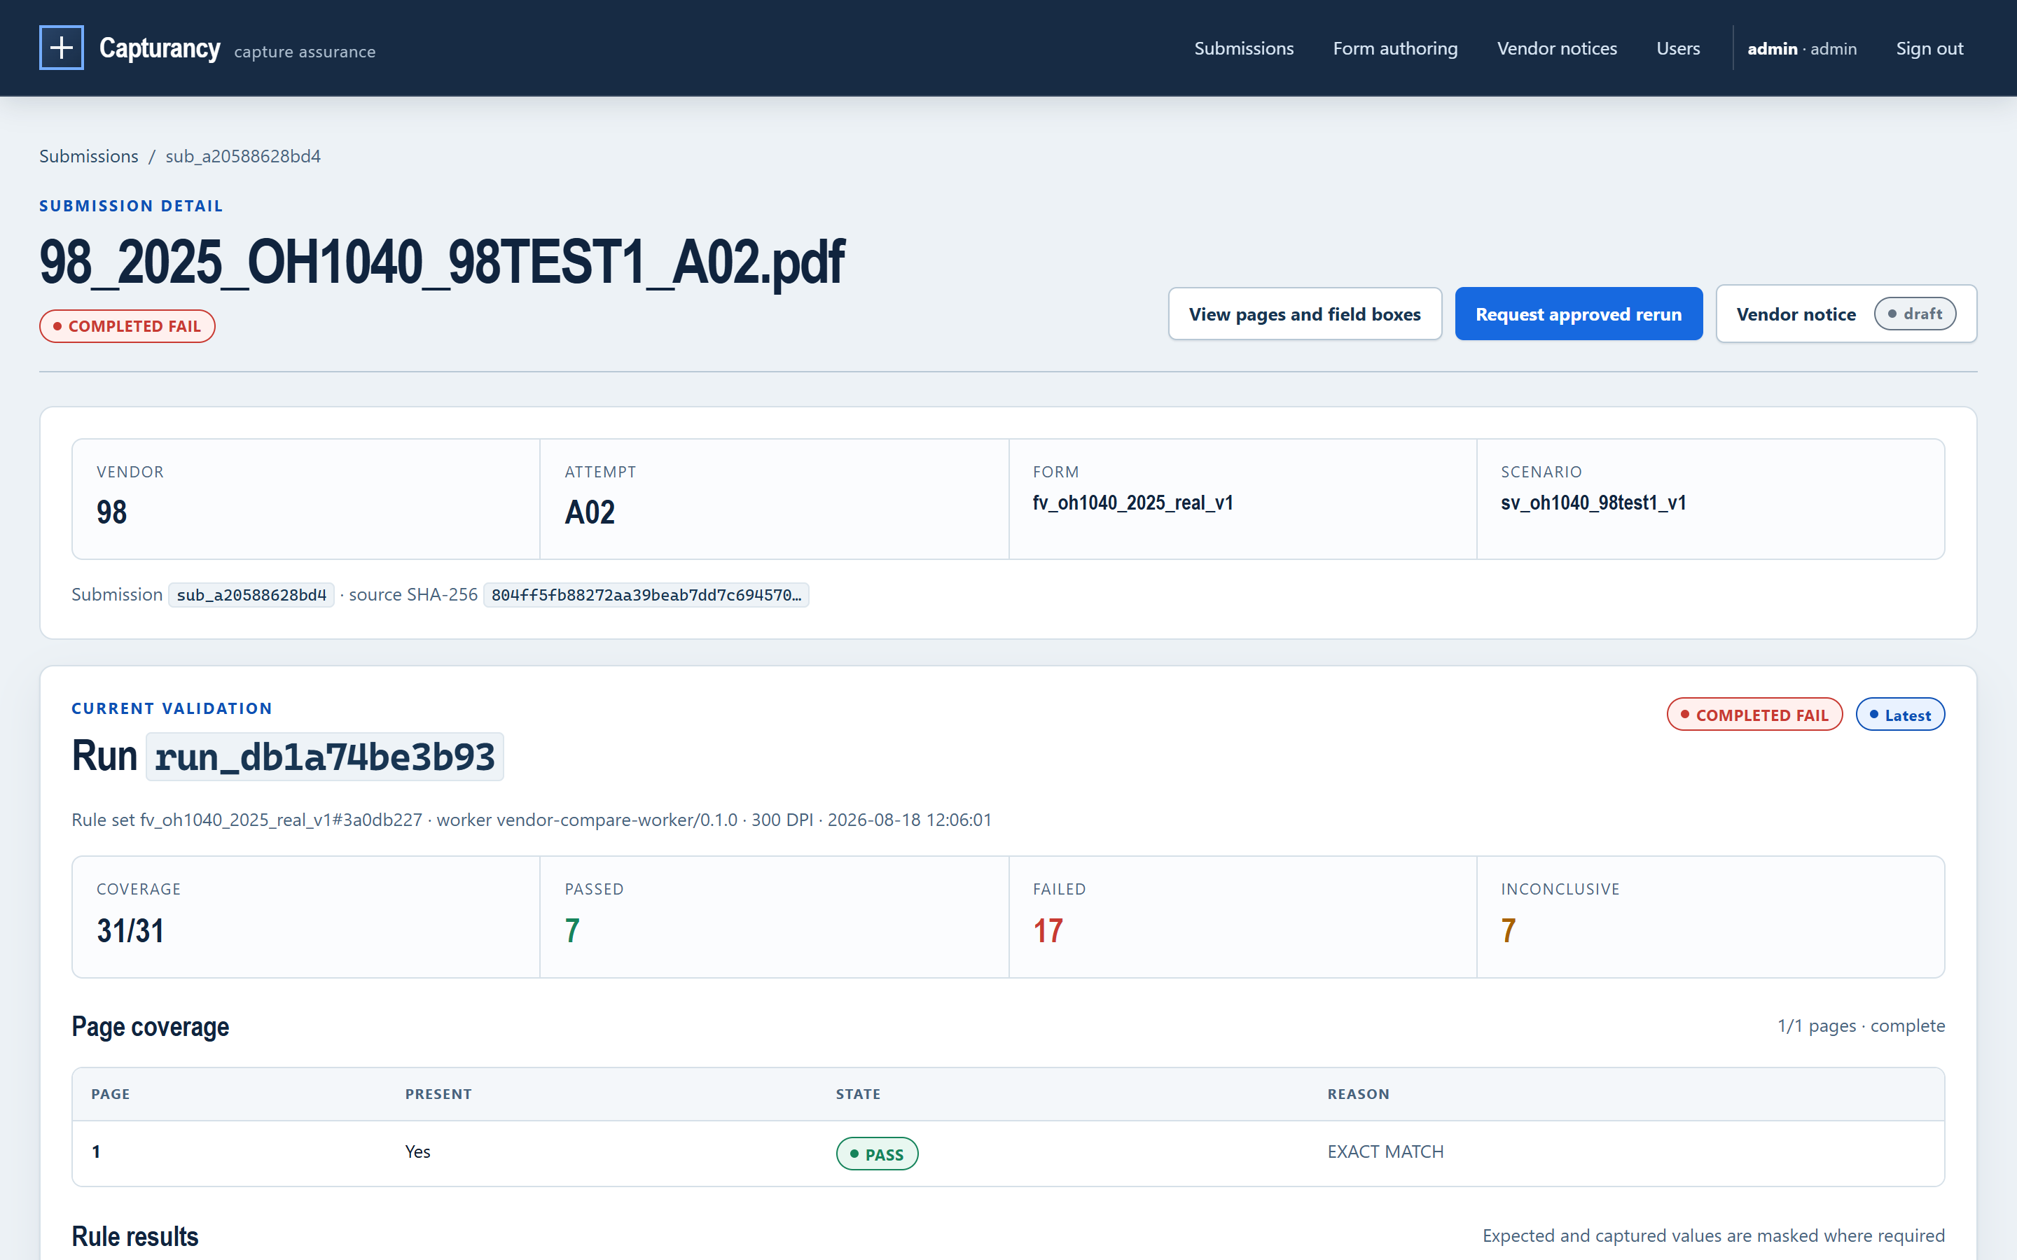Viewport: 2017px width, 1260px height.
Task: Click the Latest badge in Current Validation
Action: tap(1899, 715)
